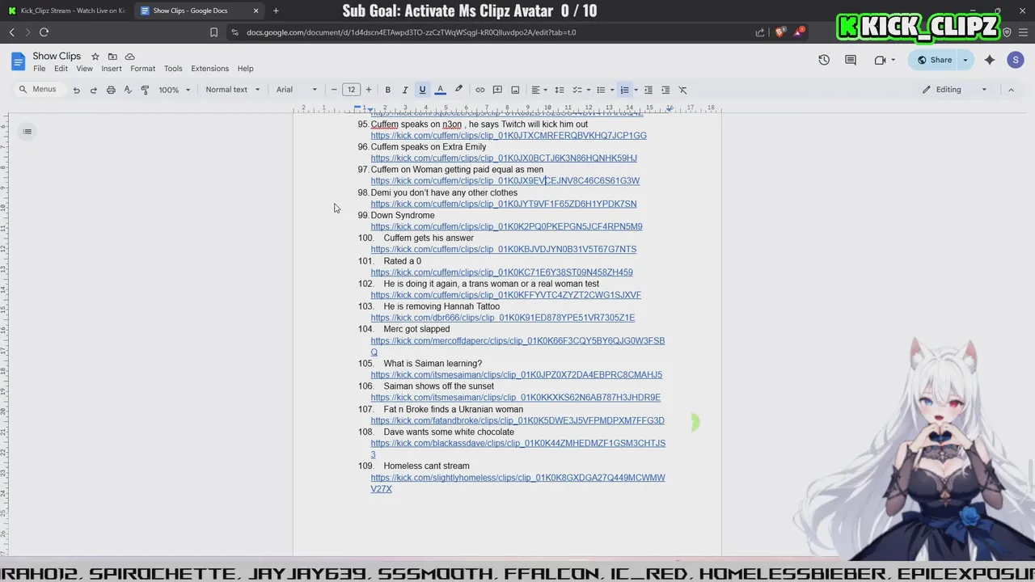Open the Extensions menu
The height and width of the screenshot is (582, 1035).
(x=209, y=69)
